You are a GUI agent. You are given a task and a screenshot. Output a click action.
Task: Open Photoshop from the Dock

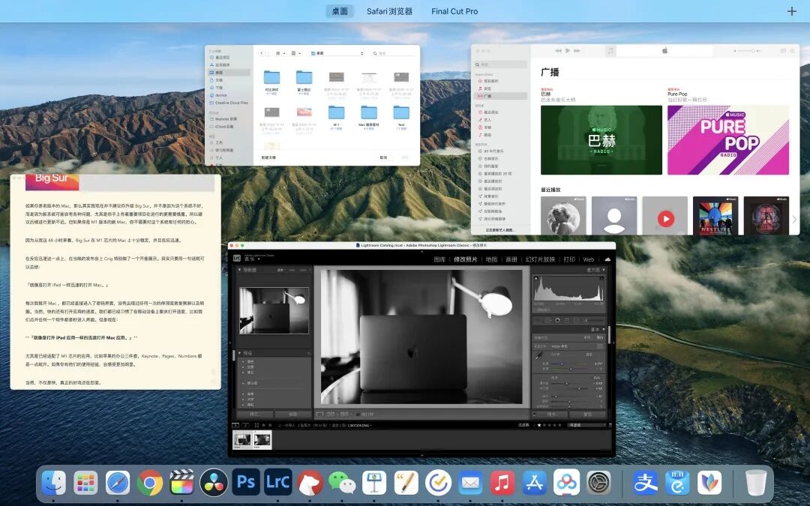pos(245,483)
